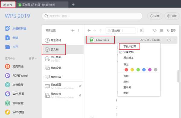This screenshot has height=118, width=181.
Task: Select 最近访问 recent location
Action: 63,40
